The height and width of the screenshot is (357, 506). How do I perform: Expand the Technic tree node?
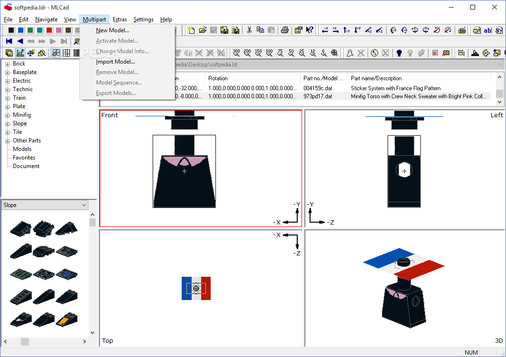[8, 90]
